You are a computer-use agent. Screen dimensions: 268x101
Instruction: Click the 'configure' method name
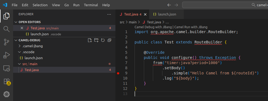[182, 58]
